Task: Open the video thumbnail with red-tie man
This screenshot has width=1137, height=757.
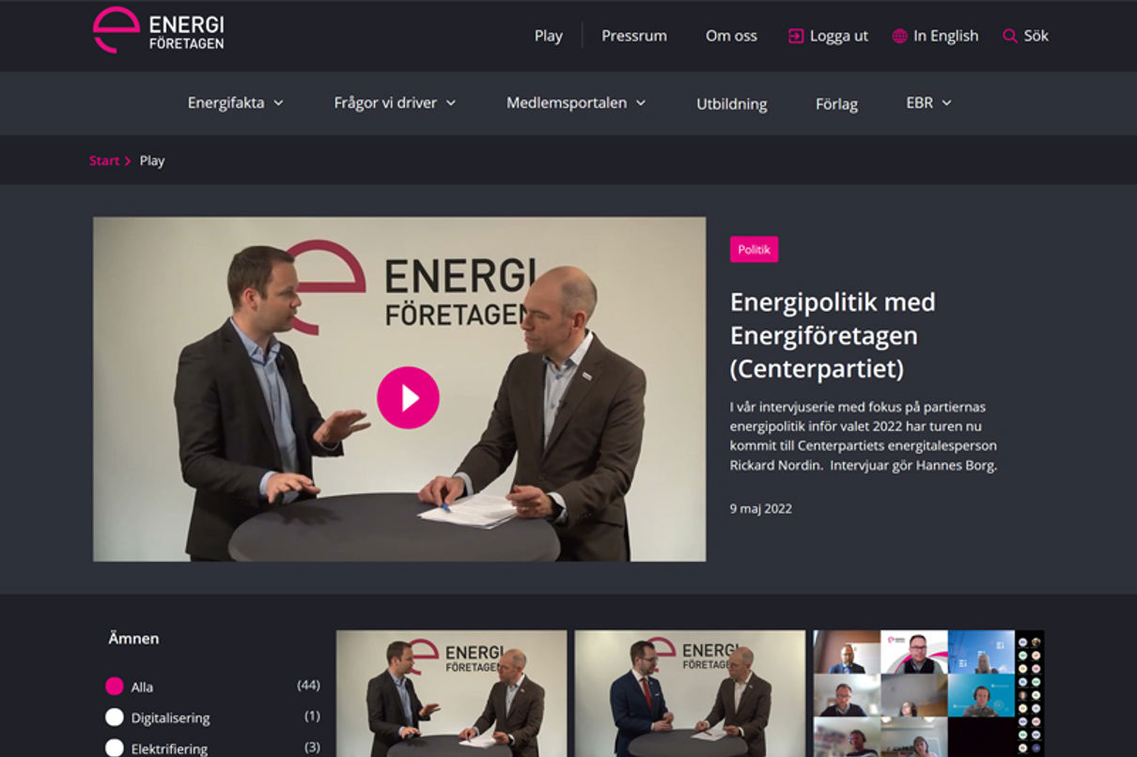Action: pyautogui.click(x=690, y=693)
